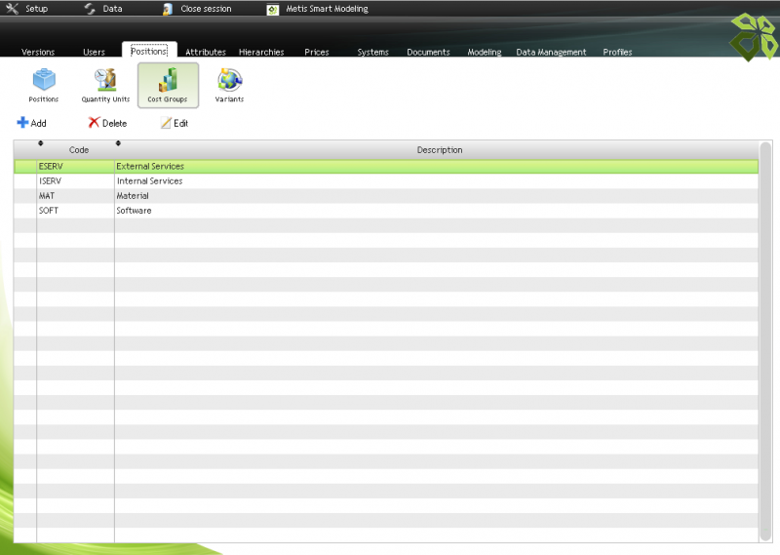
Task: Sort table by Description column arrow
Action: [x=118, y=143]
